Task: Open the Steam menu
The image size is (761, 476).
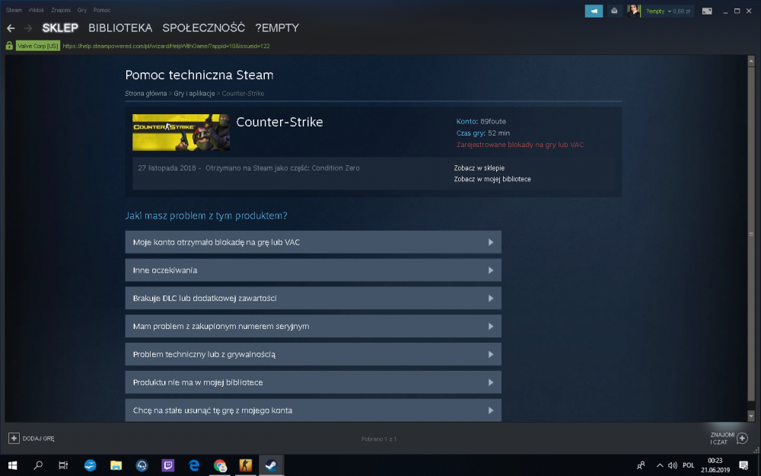Action: coord(14,10)
